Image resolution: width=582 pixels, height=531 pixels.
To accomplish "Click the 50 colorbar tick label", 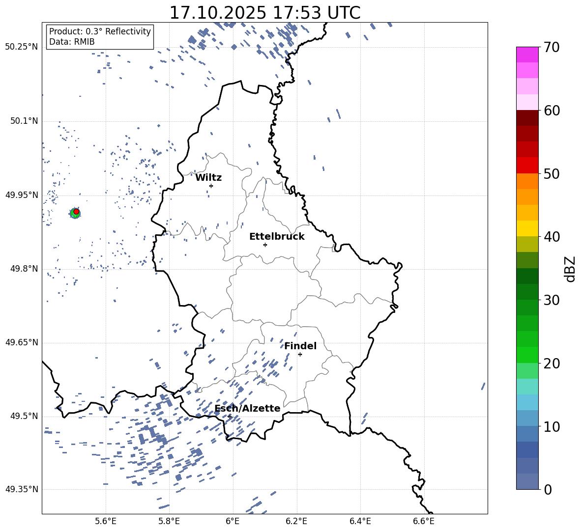I will click(552, 173).
